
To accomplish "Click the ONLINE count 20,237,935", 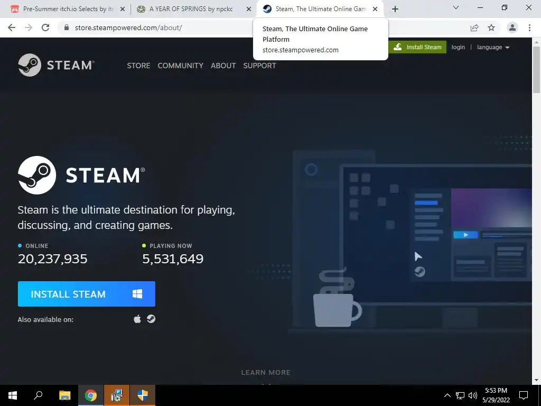I will [53, 259].
